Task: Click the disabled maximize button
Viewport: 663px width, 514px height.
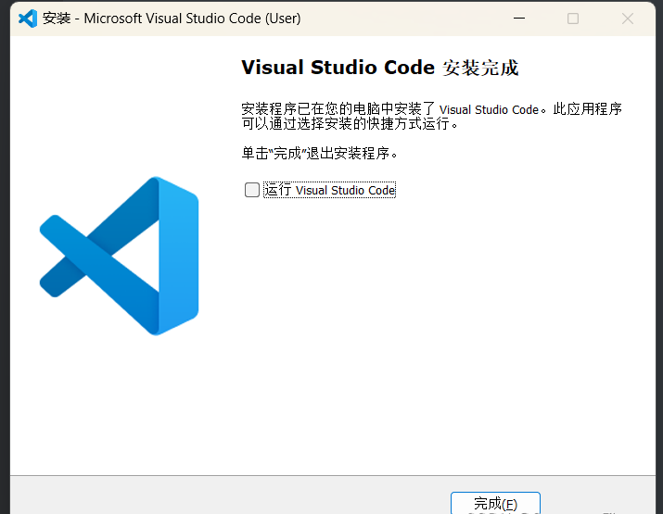Action: click(x=573, y=19)
